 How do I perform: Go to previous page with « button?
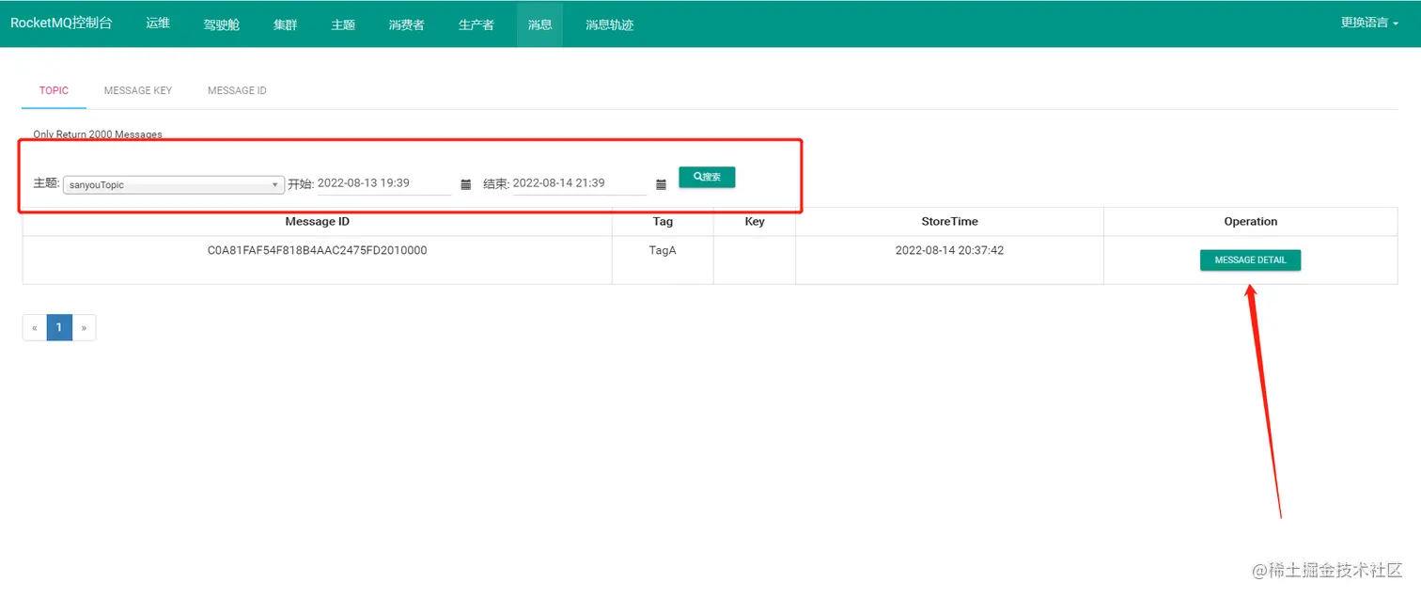tap(35, 327)
